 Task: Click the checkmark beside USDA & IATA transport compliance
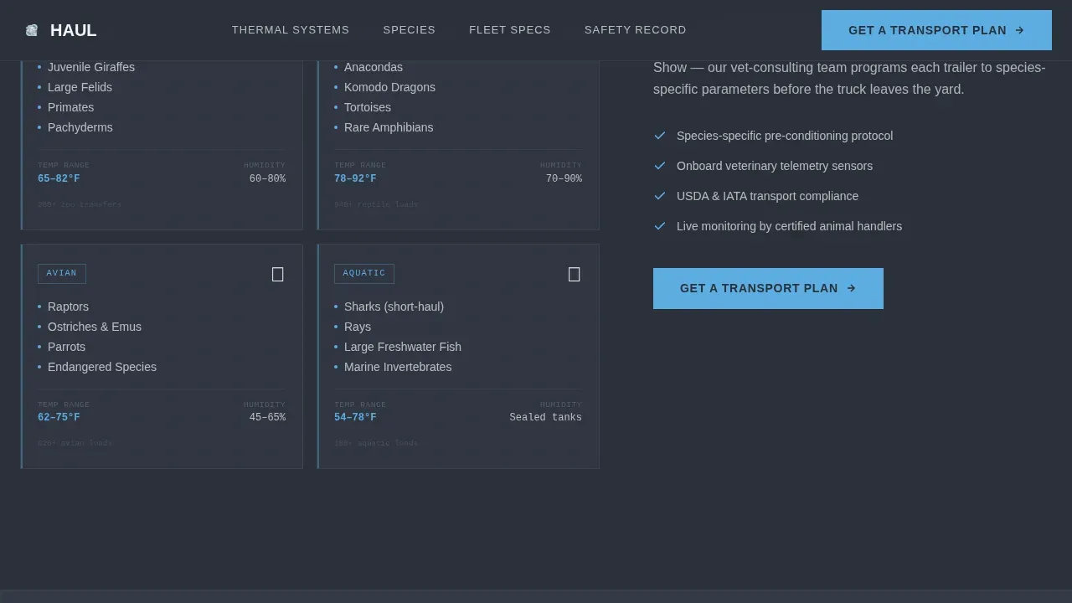660,196
